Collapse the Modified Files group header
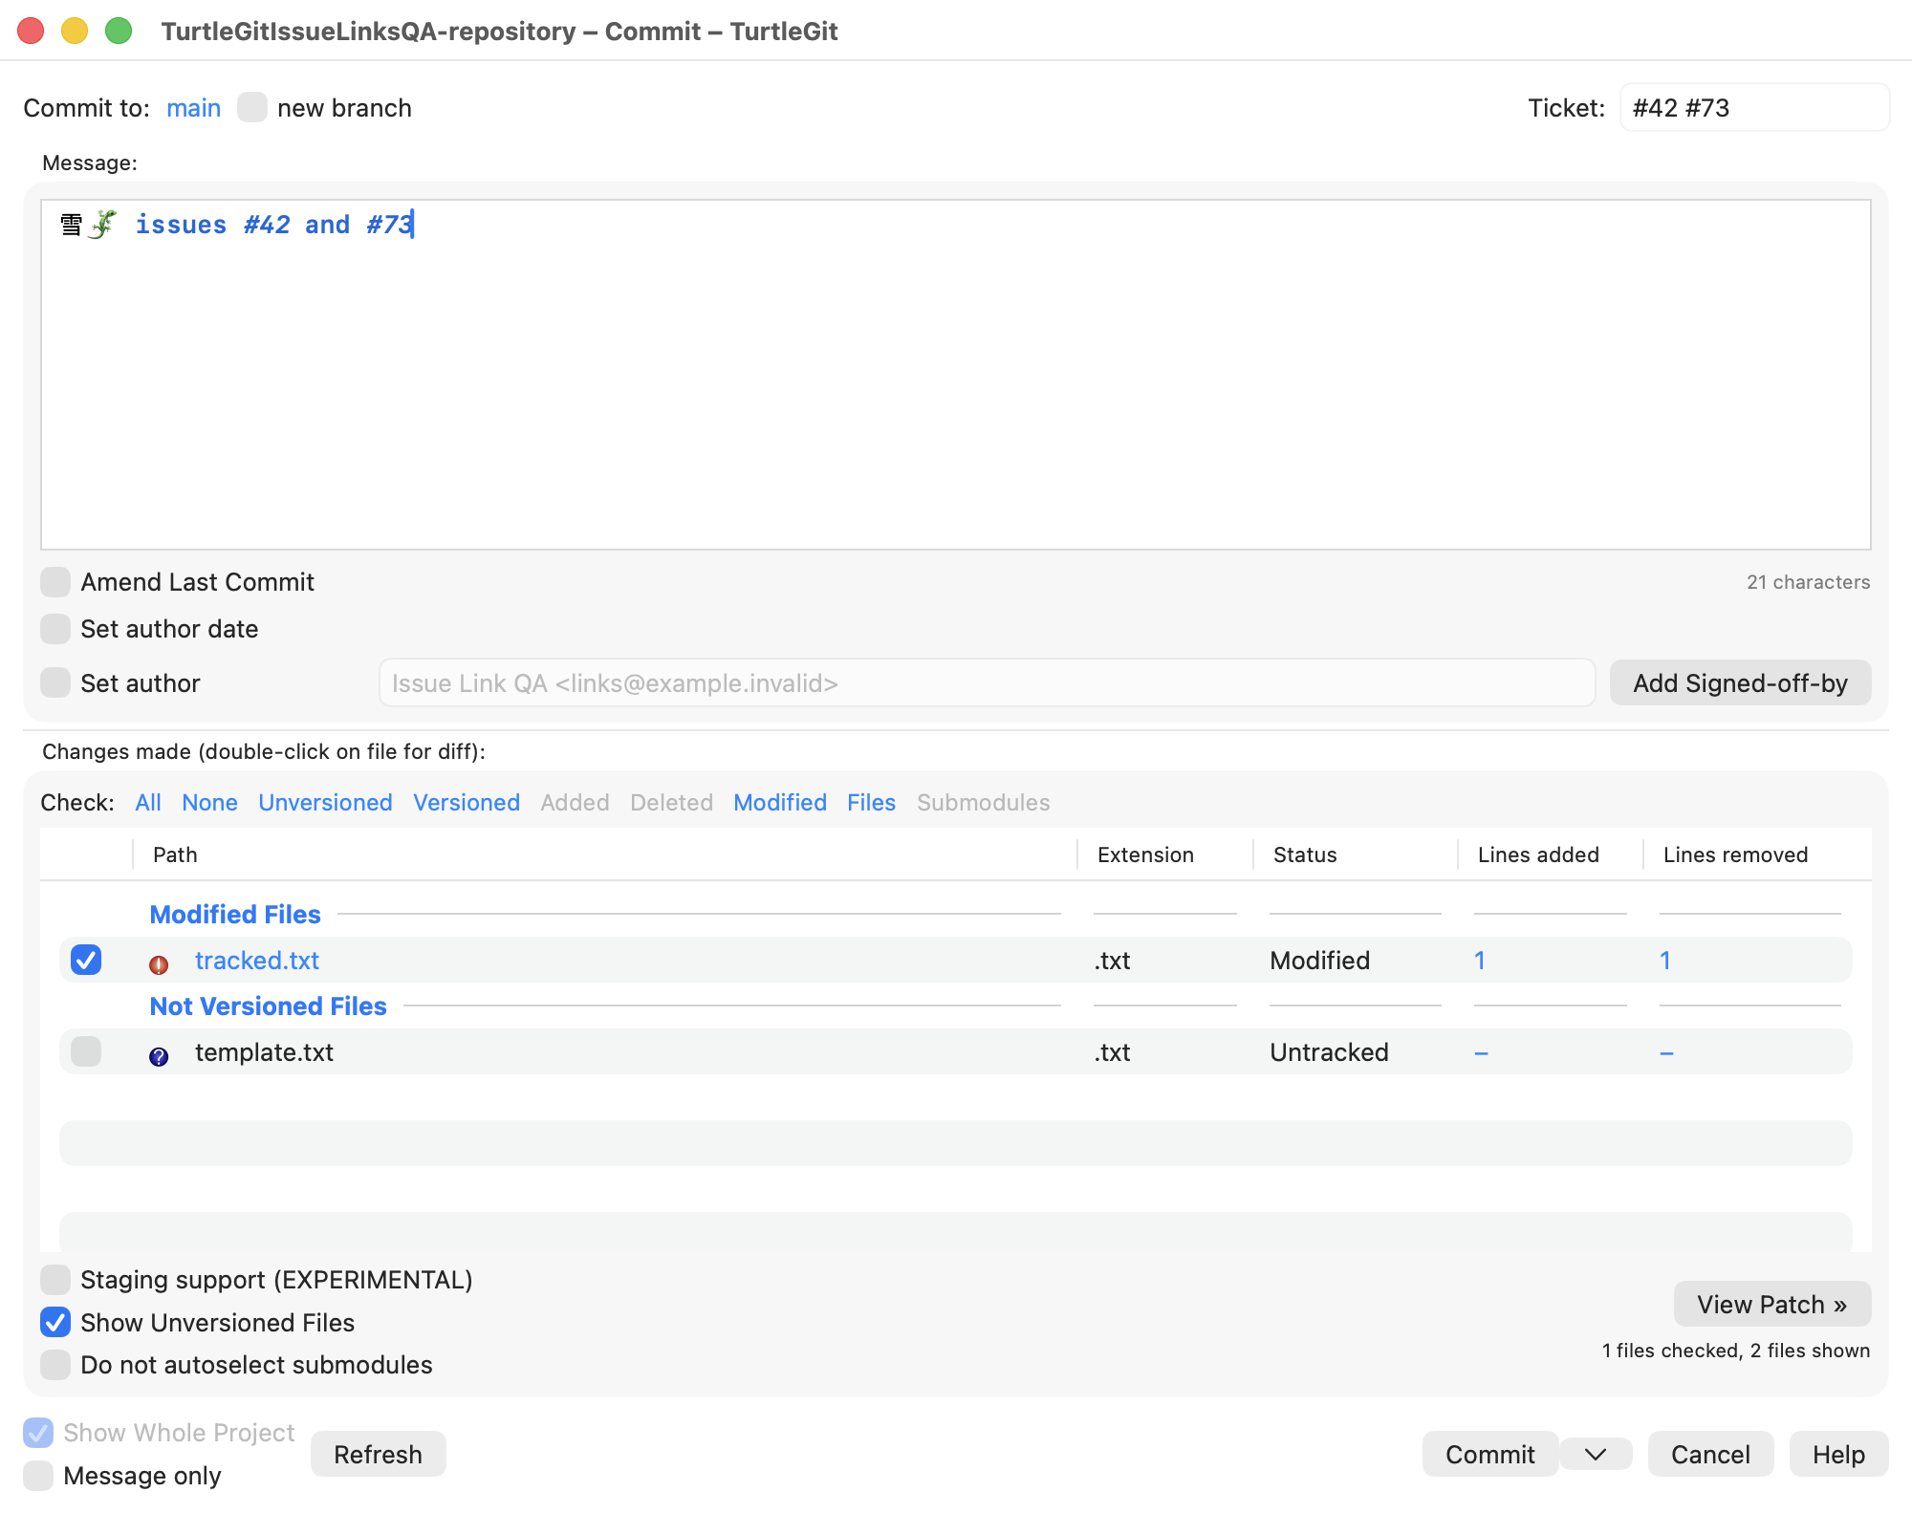The height and width of the screenshot is (1514, 1912). (x=235, y=915)
